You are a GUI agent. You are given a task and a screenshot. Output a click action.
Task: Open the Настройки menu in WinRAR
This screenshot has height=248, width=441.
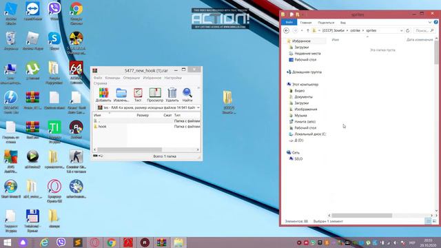tap(173, 78)
